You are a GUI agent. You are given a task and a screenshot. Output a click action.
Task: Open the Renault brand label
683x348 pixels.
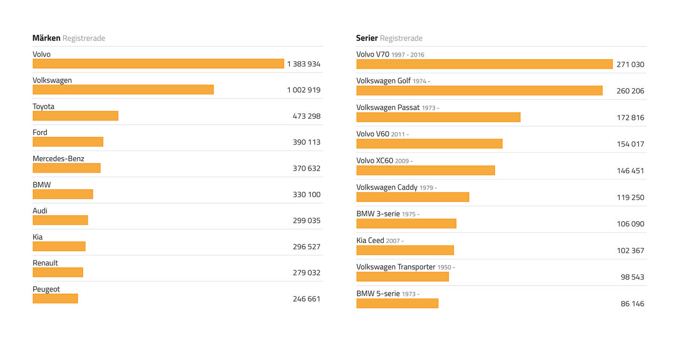(x=45, y=263)
